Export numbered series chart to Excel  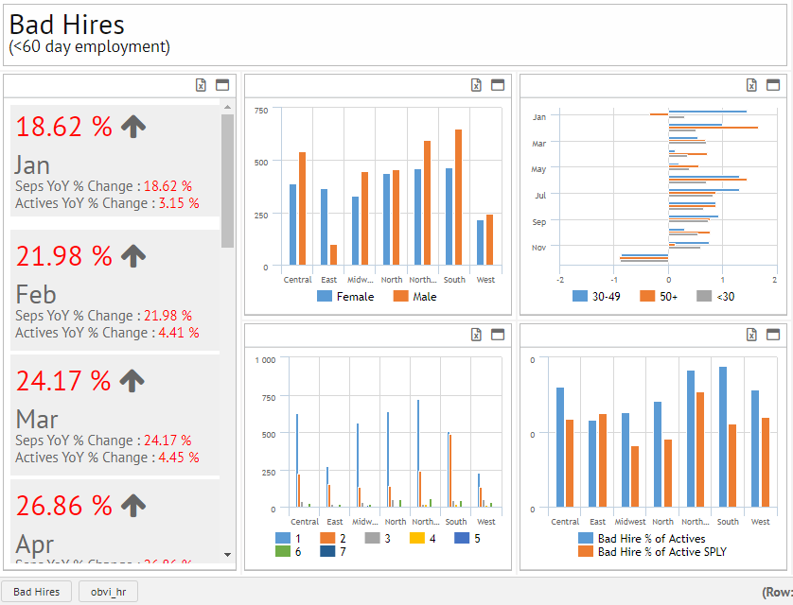(x=477, y=335)
